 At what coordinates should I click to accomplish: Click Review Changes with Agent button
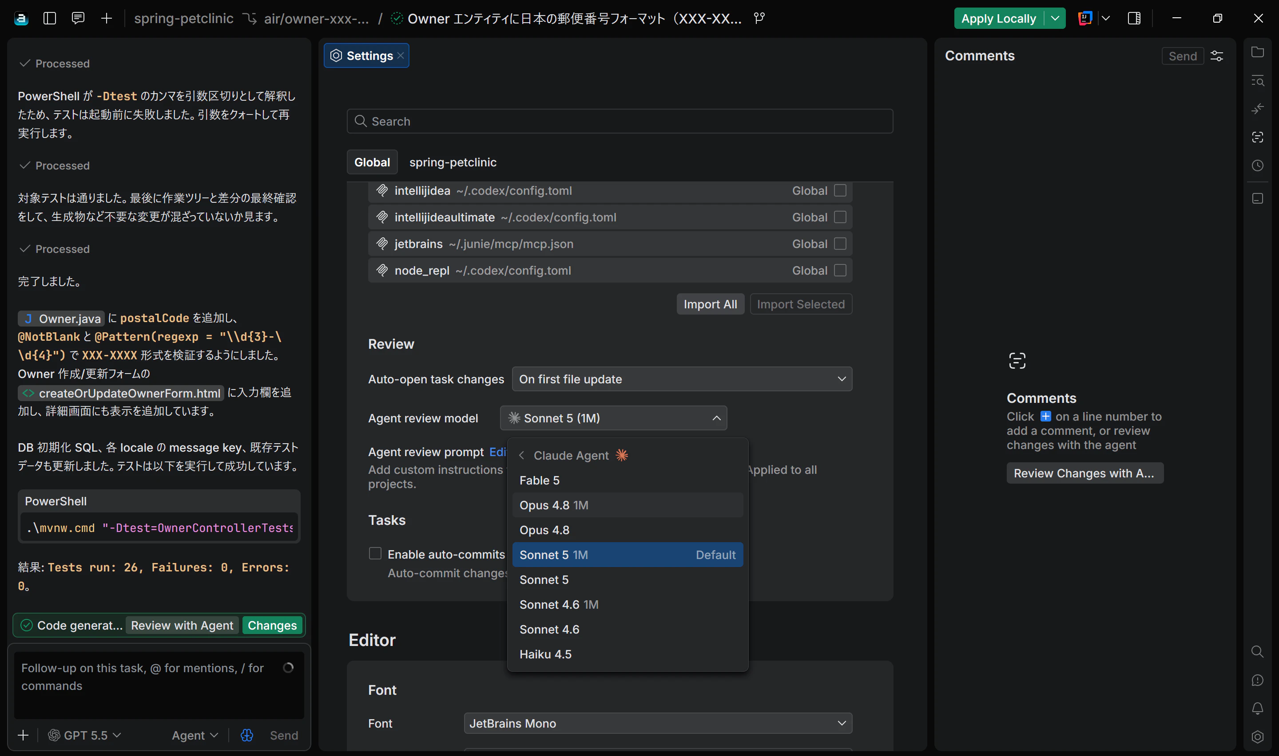click(x=1085, y=473)
